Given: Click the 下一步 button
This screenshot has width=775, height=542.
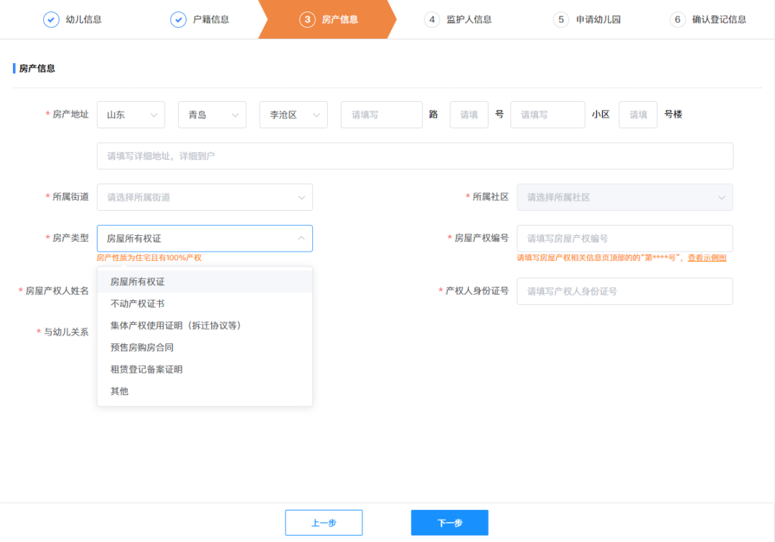Looking at the screenshot, I should click(449, 523).
